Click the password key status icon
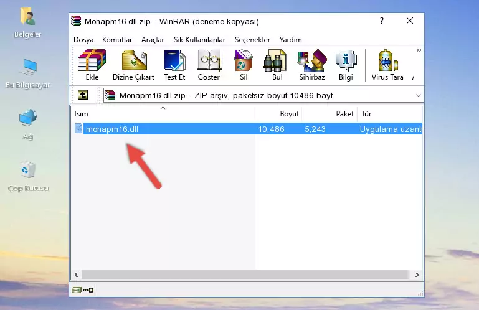479x310 pixels. 88,290
